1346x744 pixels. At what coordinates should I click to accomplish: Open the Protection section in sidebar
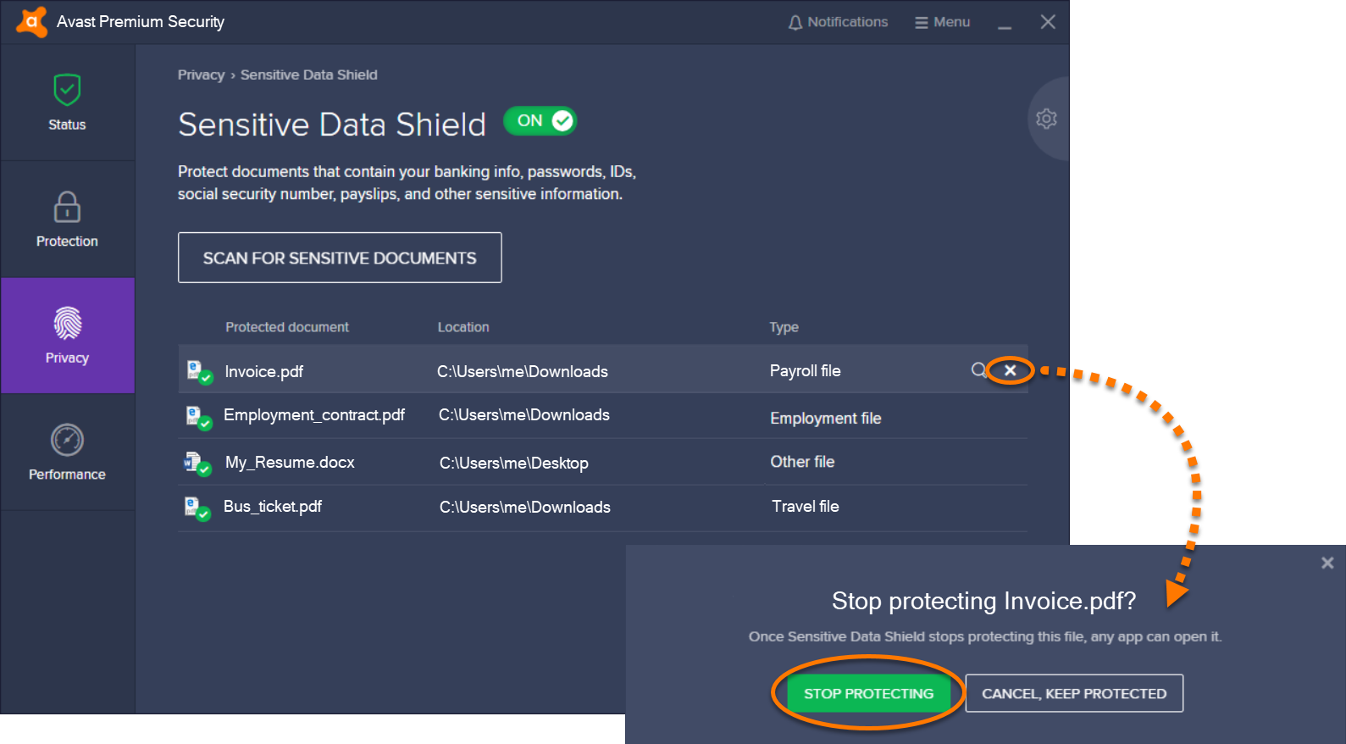pos(67,219)
